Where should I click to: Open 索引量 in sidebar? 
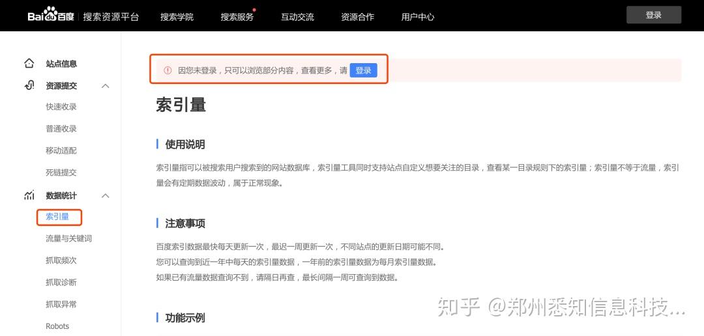point(57,217)
